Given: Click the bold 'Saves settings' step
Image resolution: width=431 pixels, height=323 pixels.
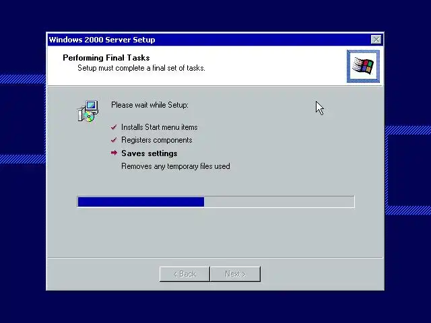Looking at the screenshot, I should click(x=150, y=153).
